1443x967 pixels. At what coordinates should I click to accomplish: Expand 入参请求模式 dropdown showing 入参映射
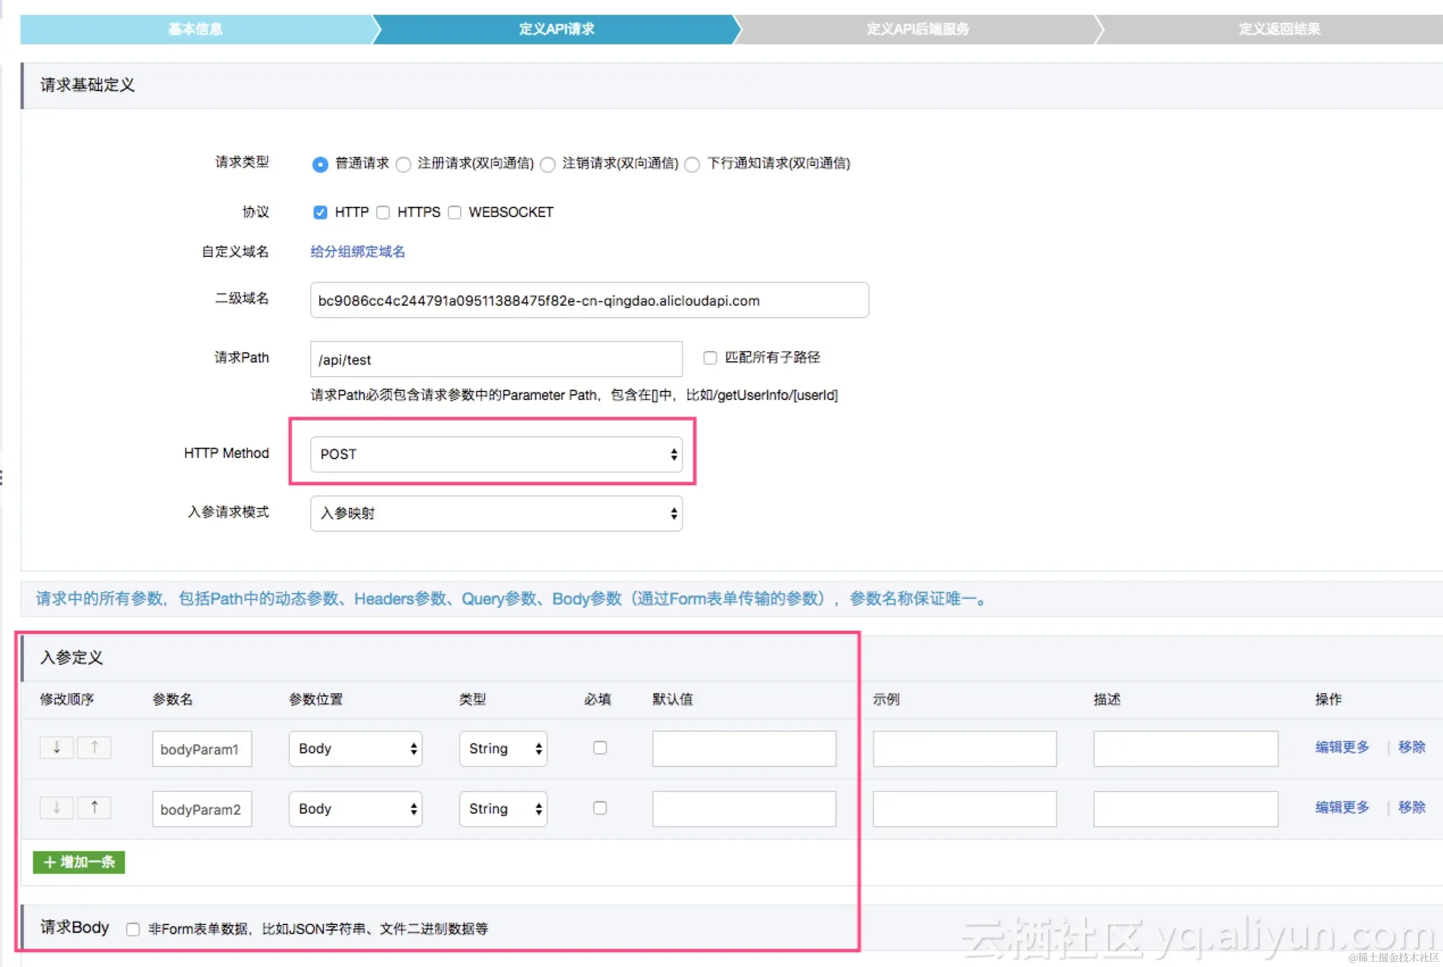[x=496, y=514]
